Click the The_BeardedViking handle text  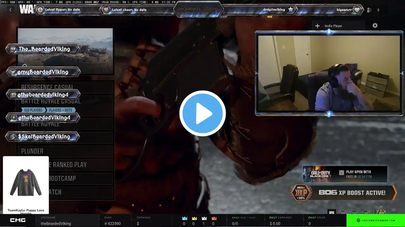(44, 49)
